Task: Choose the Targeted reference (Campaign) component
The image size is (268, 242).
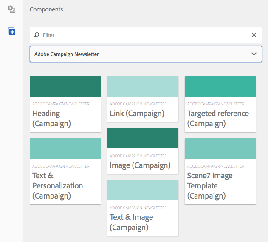Action: click(220, 118)
